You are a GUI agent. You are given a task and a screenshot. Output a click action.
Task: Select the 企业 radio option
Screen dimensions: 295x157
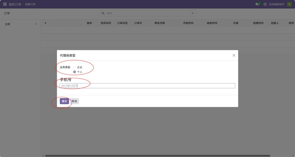pyautogui.click(x=75, y=67)
